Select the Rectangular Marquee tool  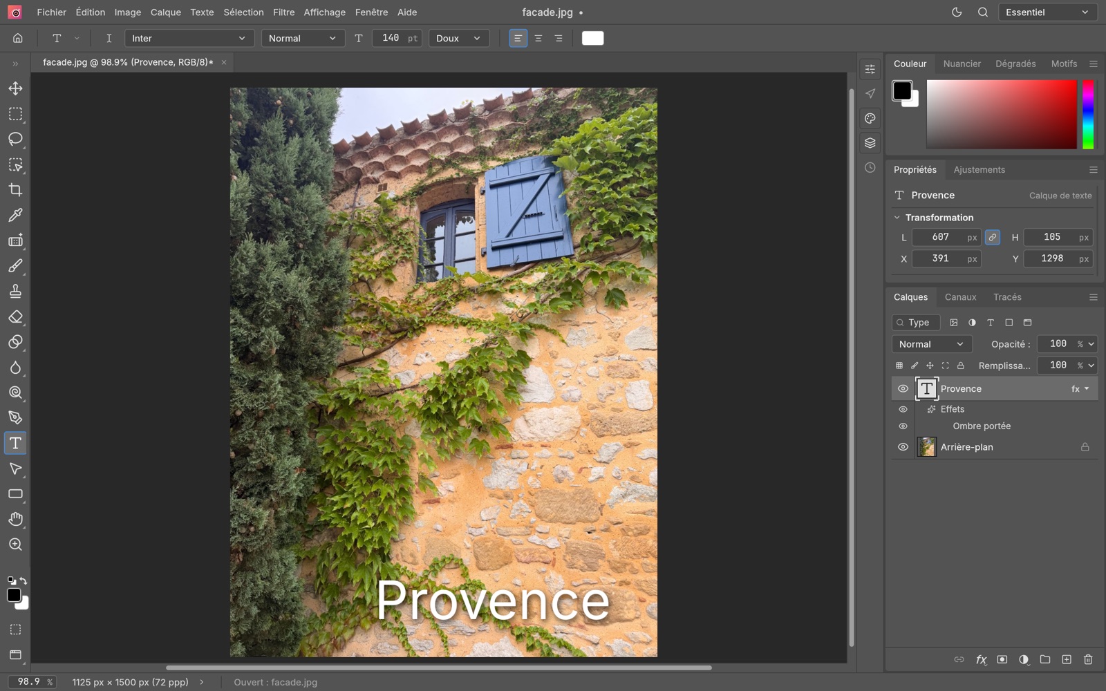15,114
